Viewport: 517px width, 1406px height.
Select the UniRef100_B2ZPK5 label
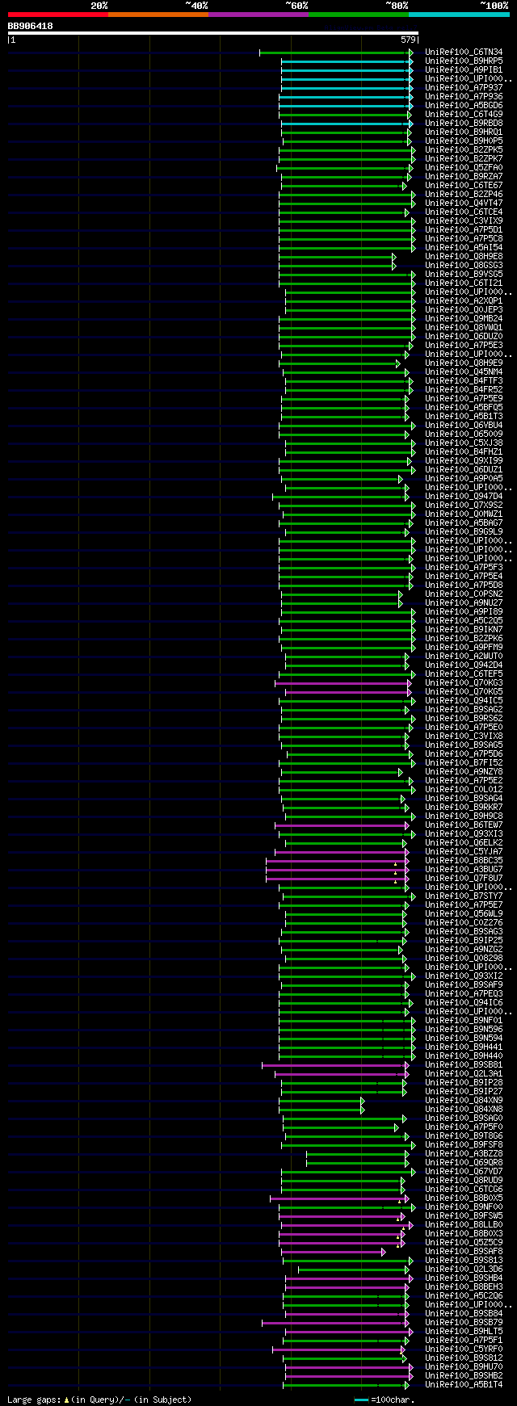464,150
